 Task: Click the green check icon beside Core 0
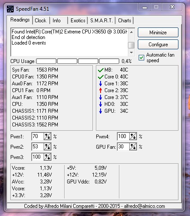point(101,77)
